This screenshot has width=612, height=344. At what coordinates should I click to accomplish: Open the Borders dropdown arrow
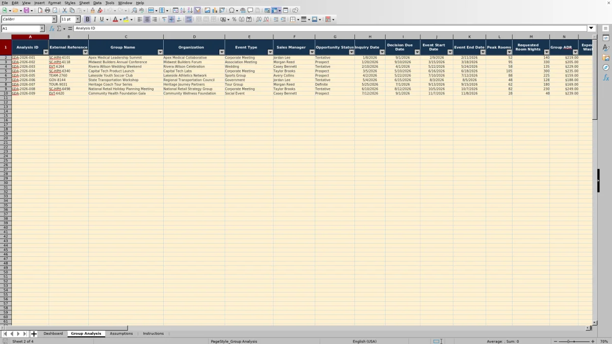298,19
